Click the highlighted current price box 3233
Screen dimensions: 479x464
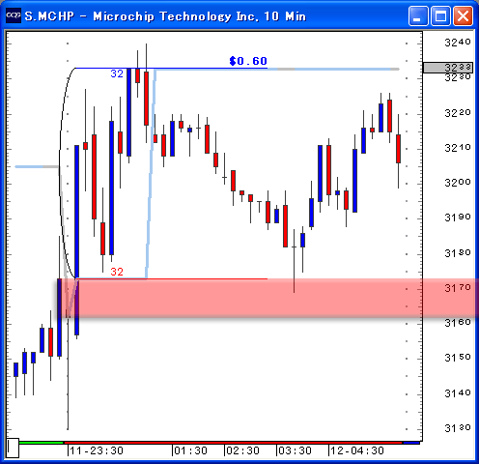click(x=448, y=68)
